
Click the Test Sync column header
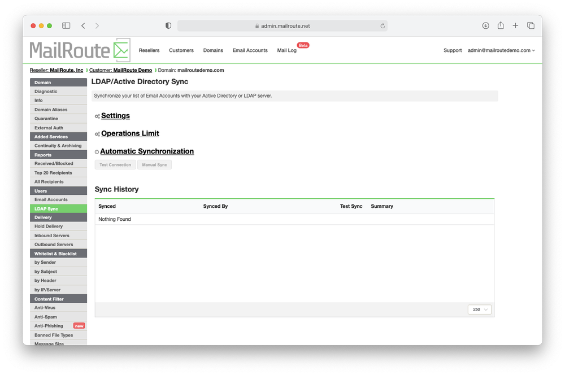pyautogui.click(x=351, y=206)
